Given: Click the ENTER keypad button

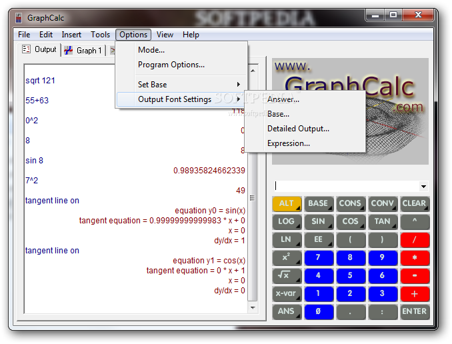Looking at the screenshot, I should (x=415, y=312).
